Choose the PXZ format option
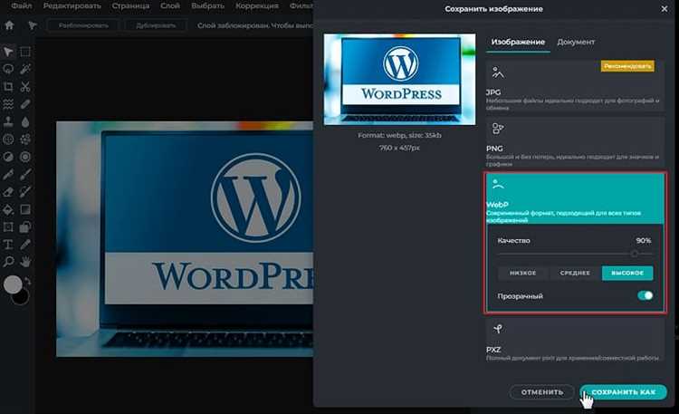679x414 pixels. (x=575, y=342)
